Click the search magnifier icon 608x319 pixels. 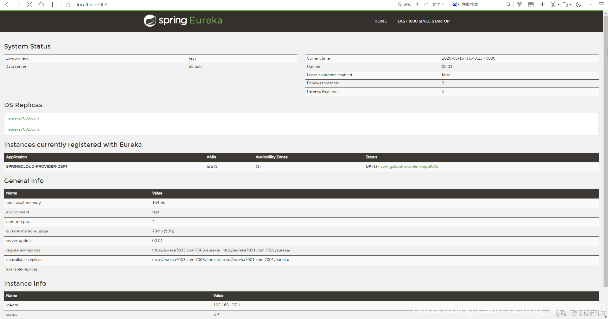click(509, 4)
